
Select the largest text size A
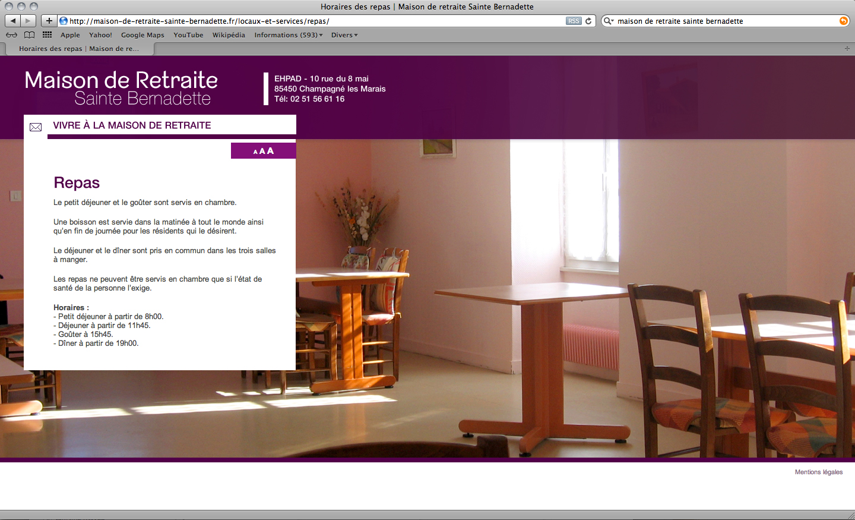(x=271, y=151)
